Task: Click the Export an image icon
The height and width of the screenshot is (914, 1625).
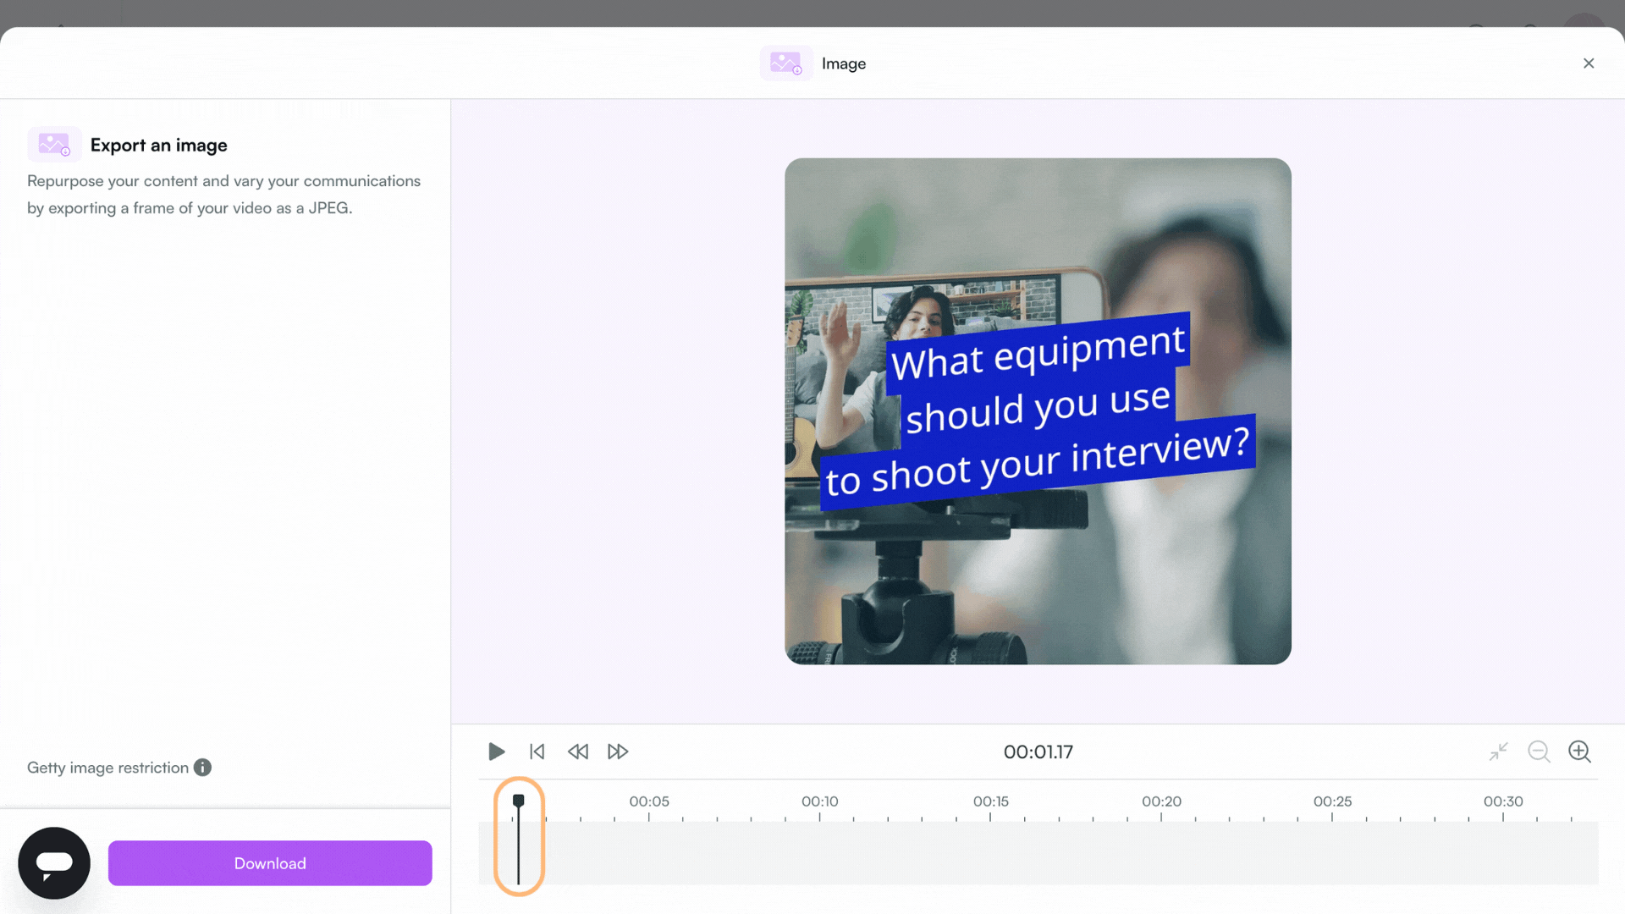Action: pos(54,145)
